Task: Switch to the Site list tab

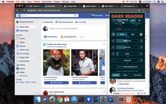Action: [127, 29]
